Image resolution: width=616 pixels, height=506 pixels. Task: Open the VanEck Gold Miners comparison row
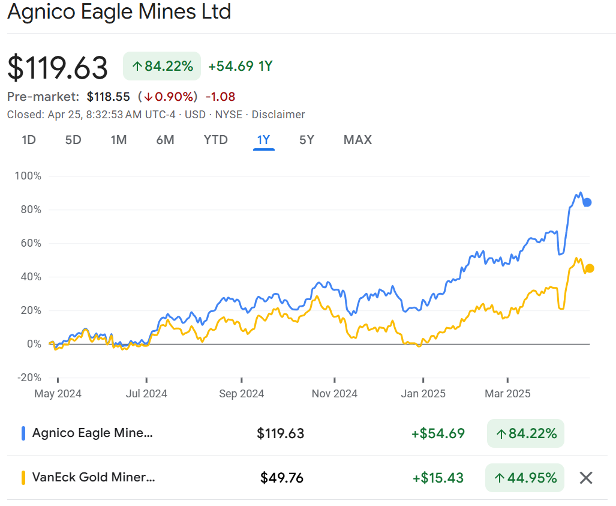94,478
